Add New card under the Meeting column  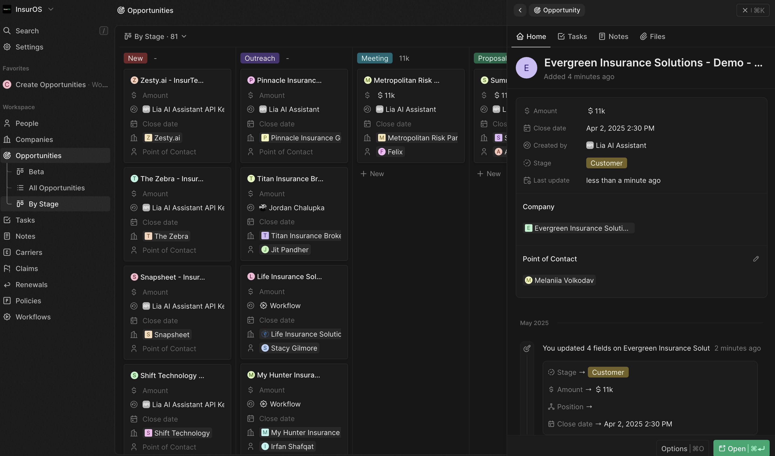[x=372, y=174]
